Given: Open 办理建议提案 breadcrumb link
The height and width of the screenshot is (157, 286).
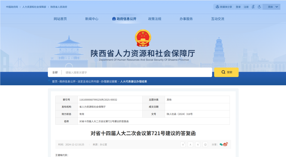Looking at the screenshot, I should (x=109, y=82).
